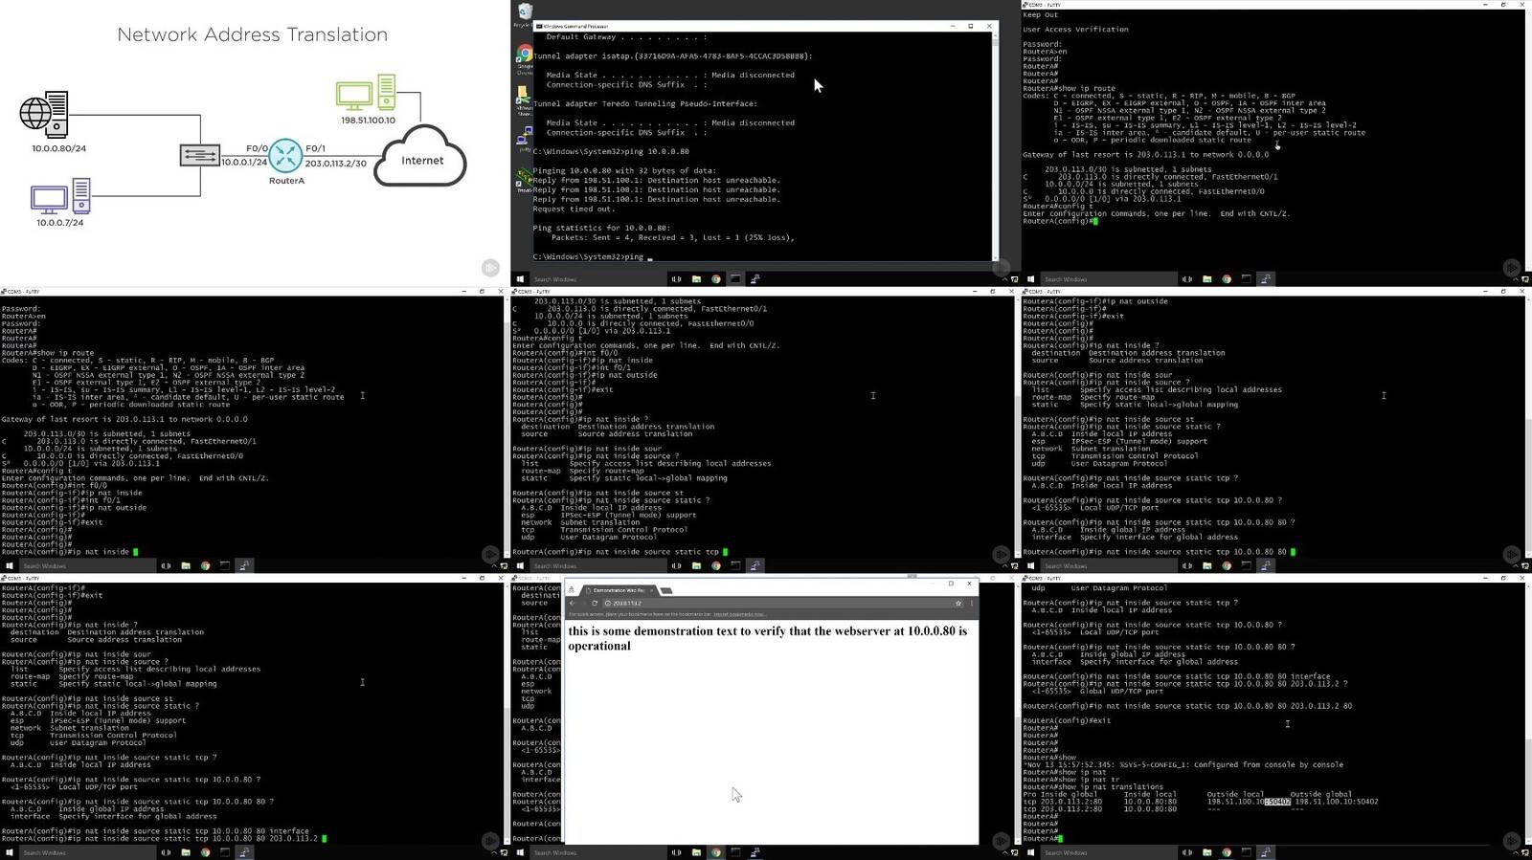
Task: Select the cmd taskbar icon under Command Processor window
Action: (735, 279)
